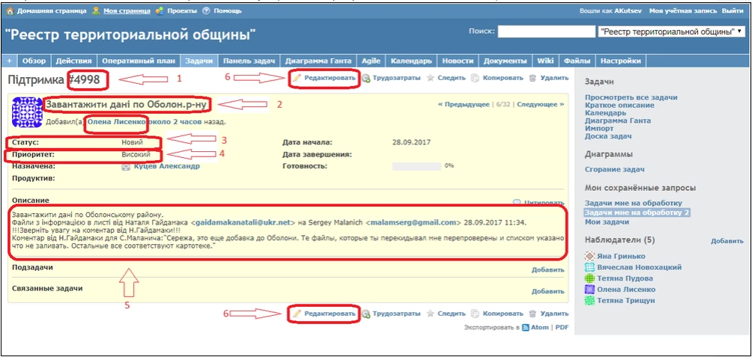
Task: Click inside the search (Поиск) field
Action: (546, 32)
